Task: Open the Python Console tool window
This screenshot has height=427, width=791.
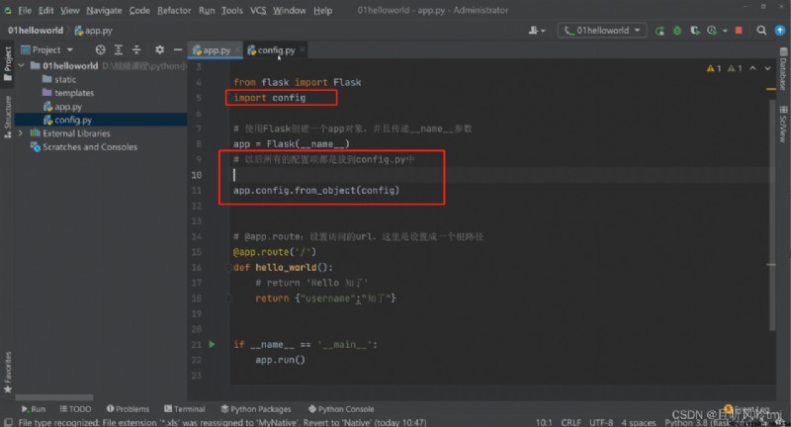Action: 341,409
